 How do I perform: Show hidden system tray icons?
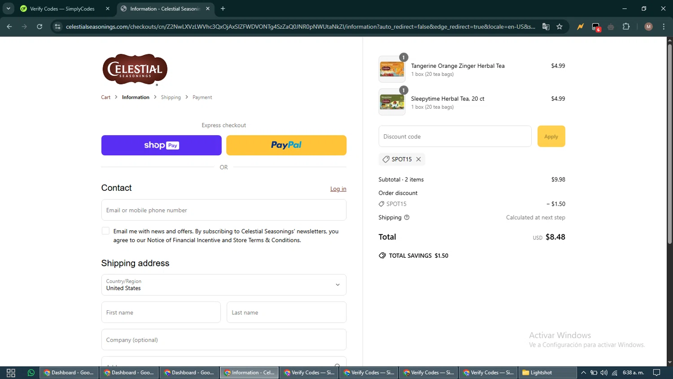(x=583, y=373)
